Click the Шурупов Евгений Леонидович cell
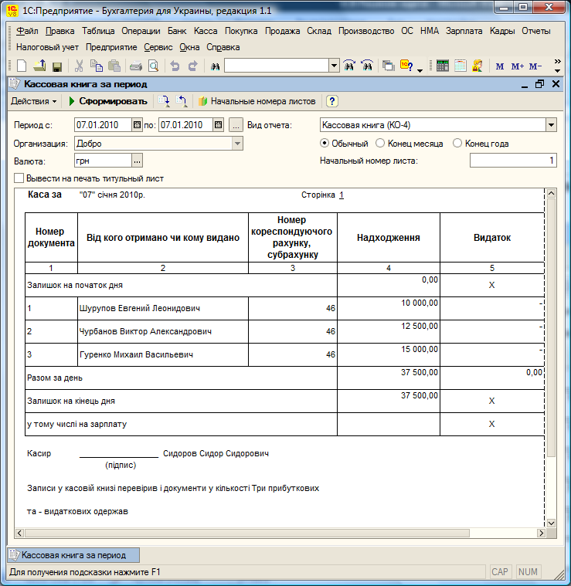This screenshot has width=571, height=586. pyautogui.click(x=163, y=308)
